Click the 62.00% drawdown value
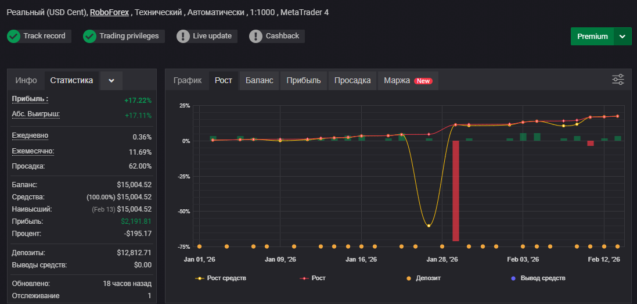Screen dimensions: 637x304 pos(140,166)
